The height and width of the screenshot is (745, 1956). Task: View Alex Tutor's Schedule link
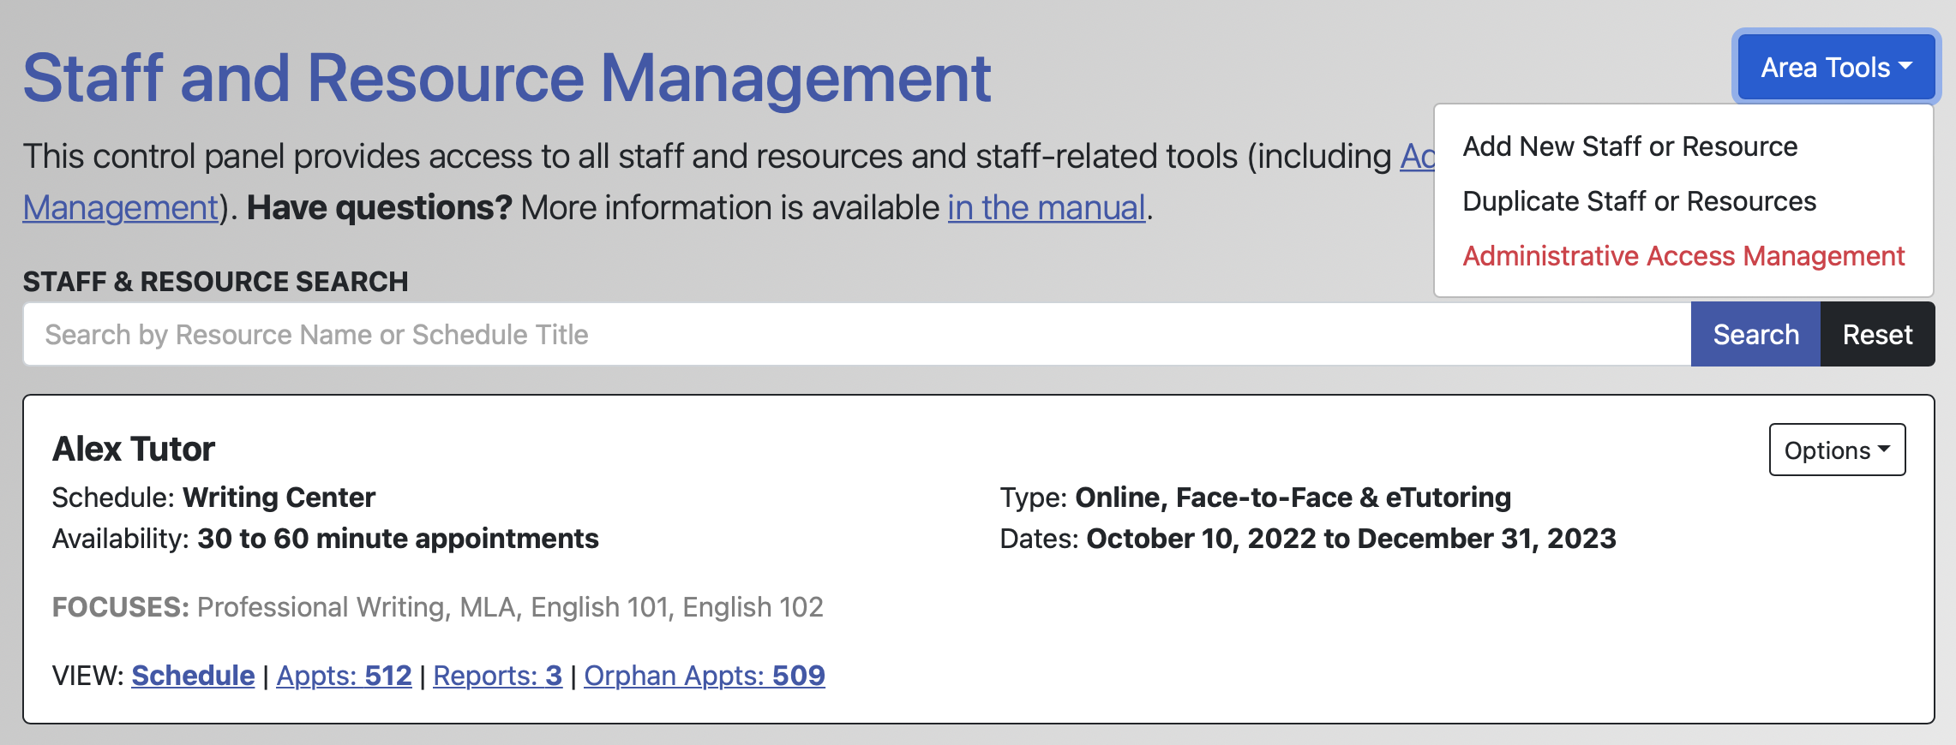click(193, 676)
